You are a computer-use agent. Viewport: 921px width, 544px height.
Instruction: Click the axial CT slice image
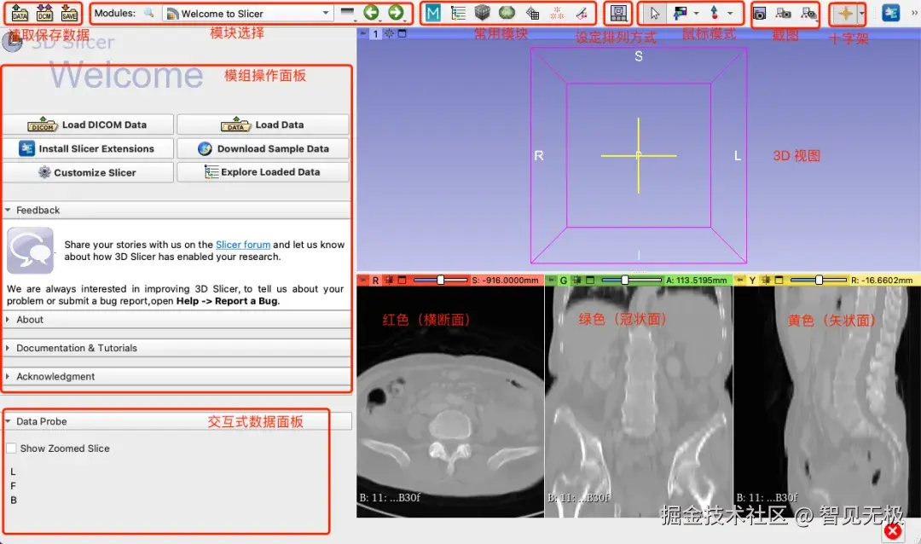click(450, 402)
